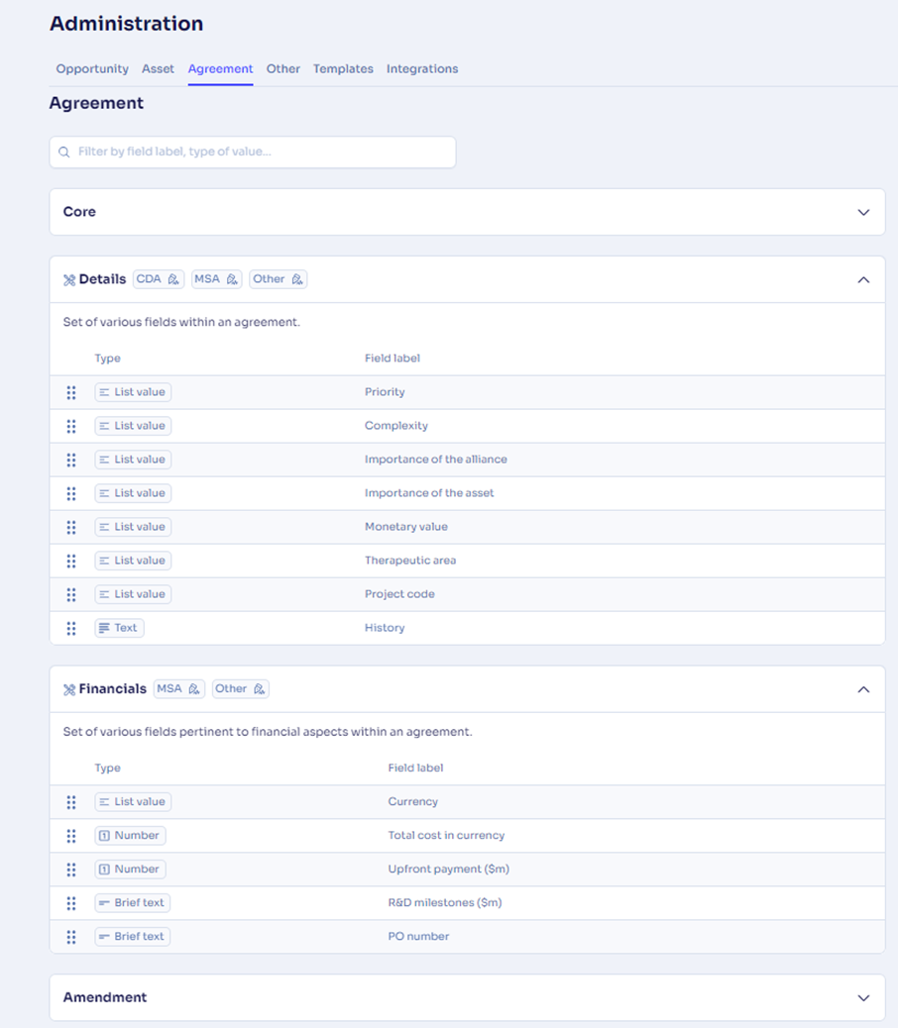This screenshot has width=898, height=1028.
Task: Click the tools icon beside Details heading
Action: (68, 280)
